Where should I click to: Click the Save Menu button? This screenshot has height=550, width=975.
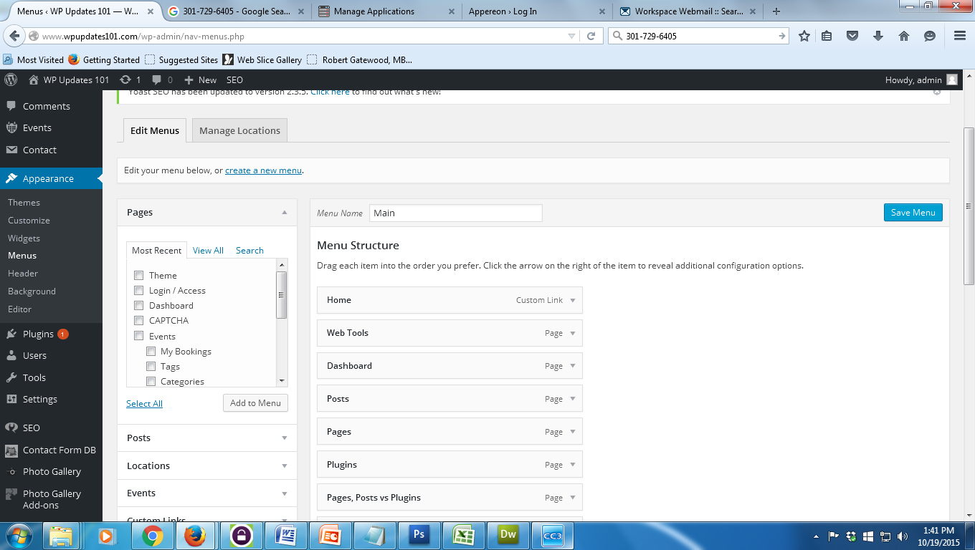913,212
